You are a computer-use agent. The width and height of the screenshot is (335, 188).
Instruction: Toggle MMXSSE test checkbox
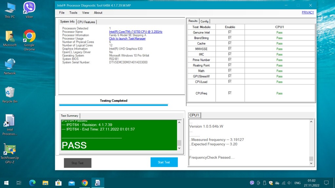(x=230, y=49)
